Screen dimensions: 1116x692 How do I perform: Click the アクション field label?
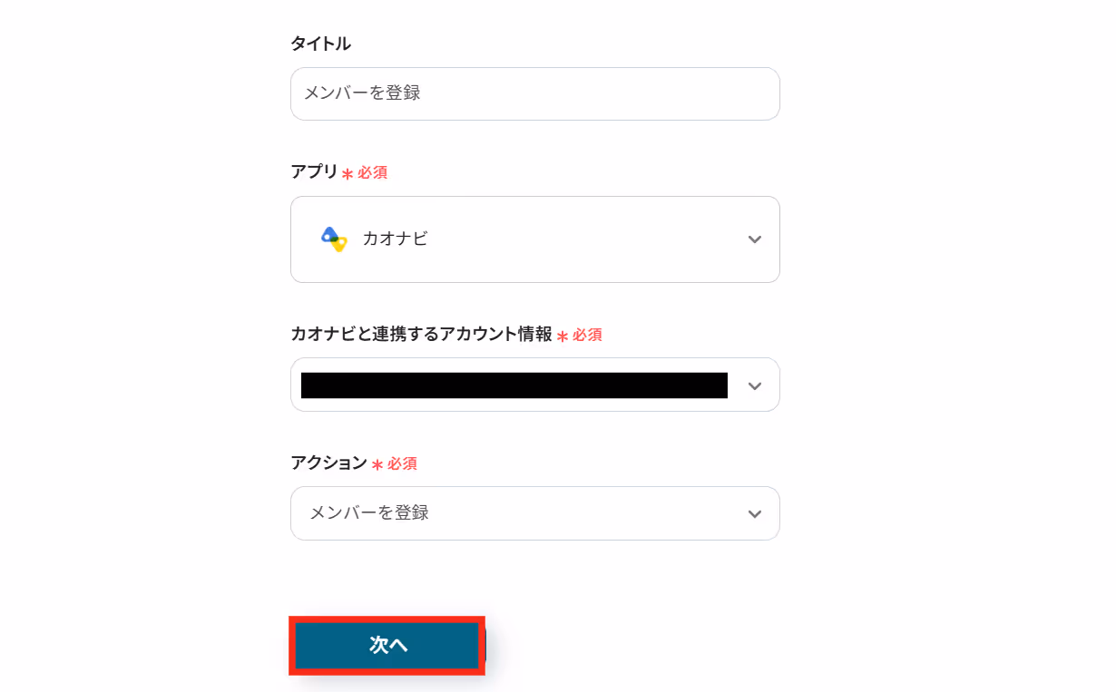(x=328, y=463)
